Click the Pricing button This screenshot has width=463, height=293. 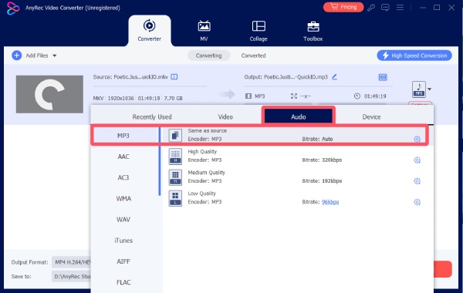click(x=343, y=7)
